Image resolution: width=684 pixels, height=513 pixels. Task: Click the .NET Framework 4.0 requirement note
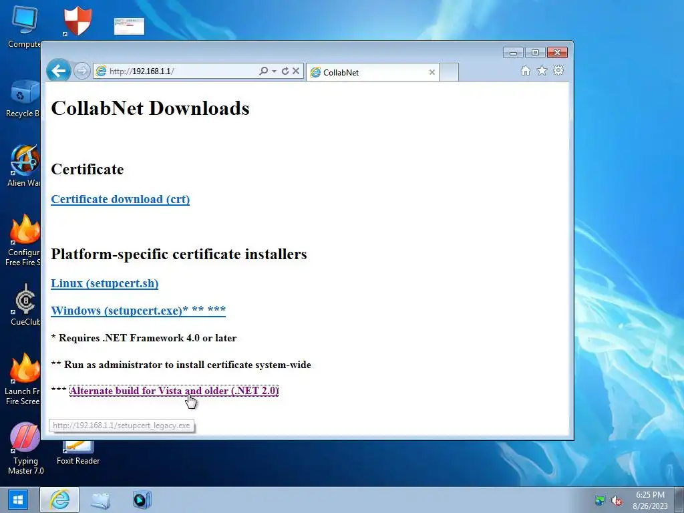144,338
